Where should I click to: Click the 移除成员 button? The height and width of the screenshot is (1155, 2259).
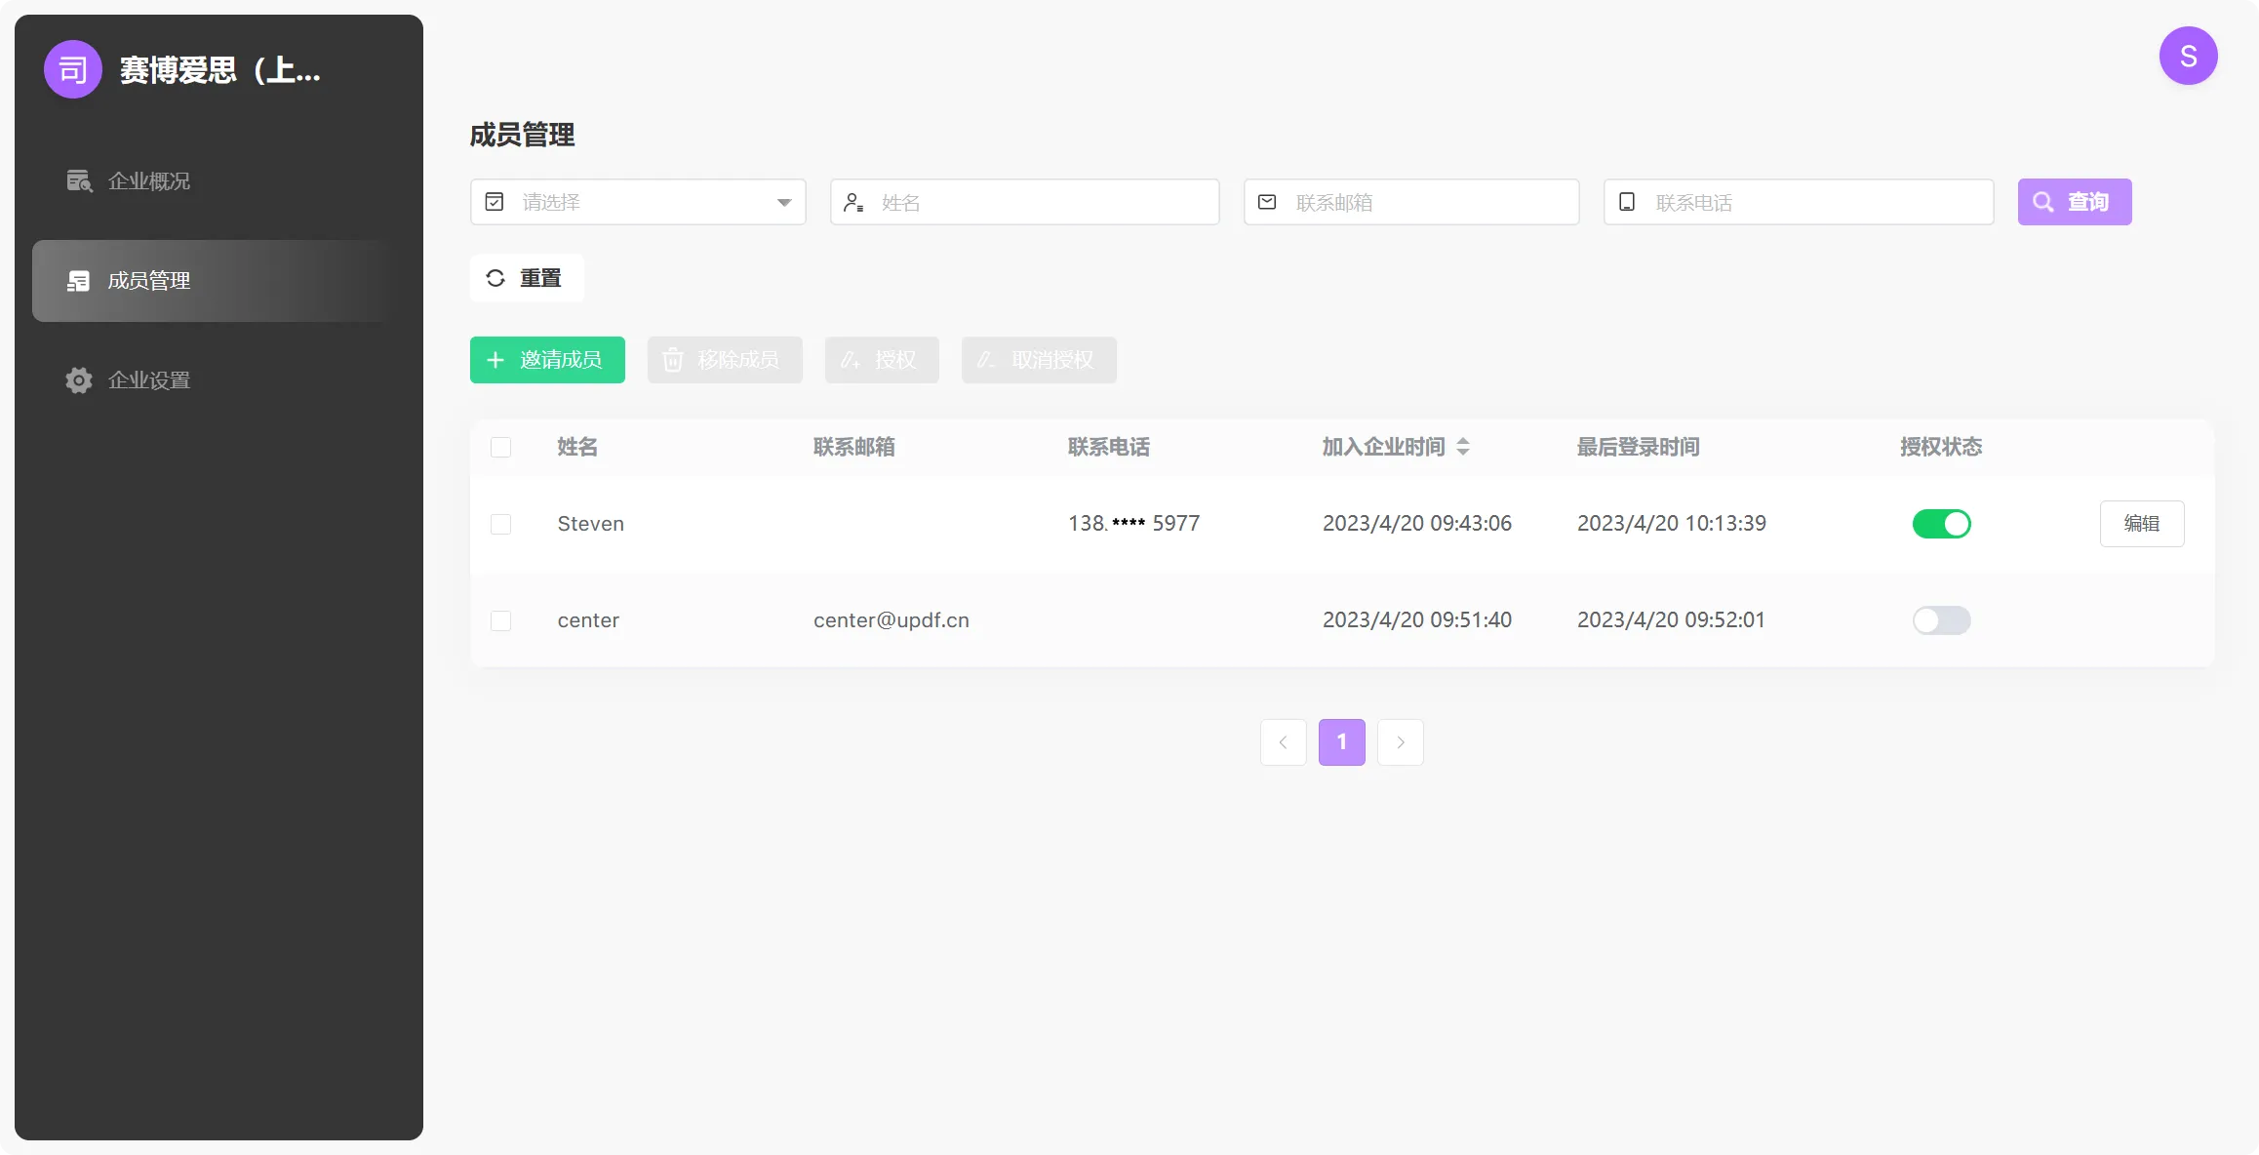(725, 360)
